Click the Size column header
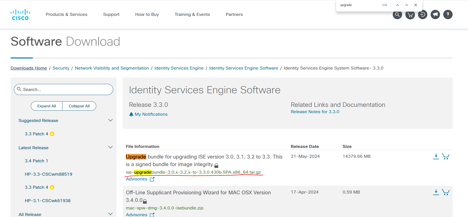 [347, 146]
